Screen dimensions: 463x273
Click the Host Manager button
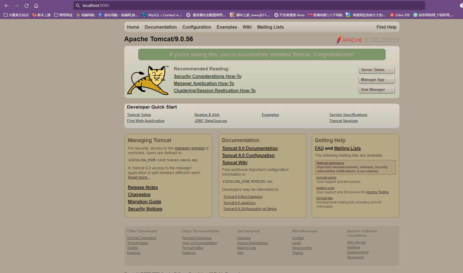[x=376, y=89]
